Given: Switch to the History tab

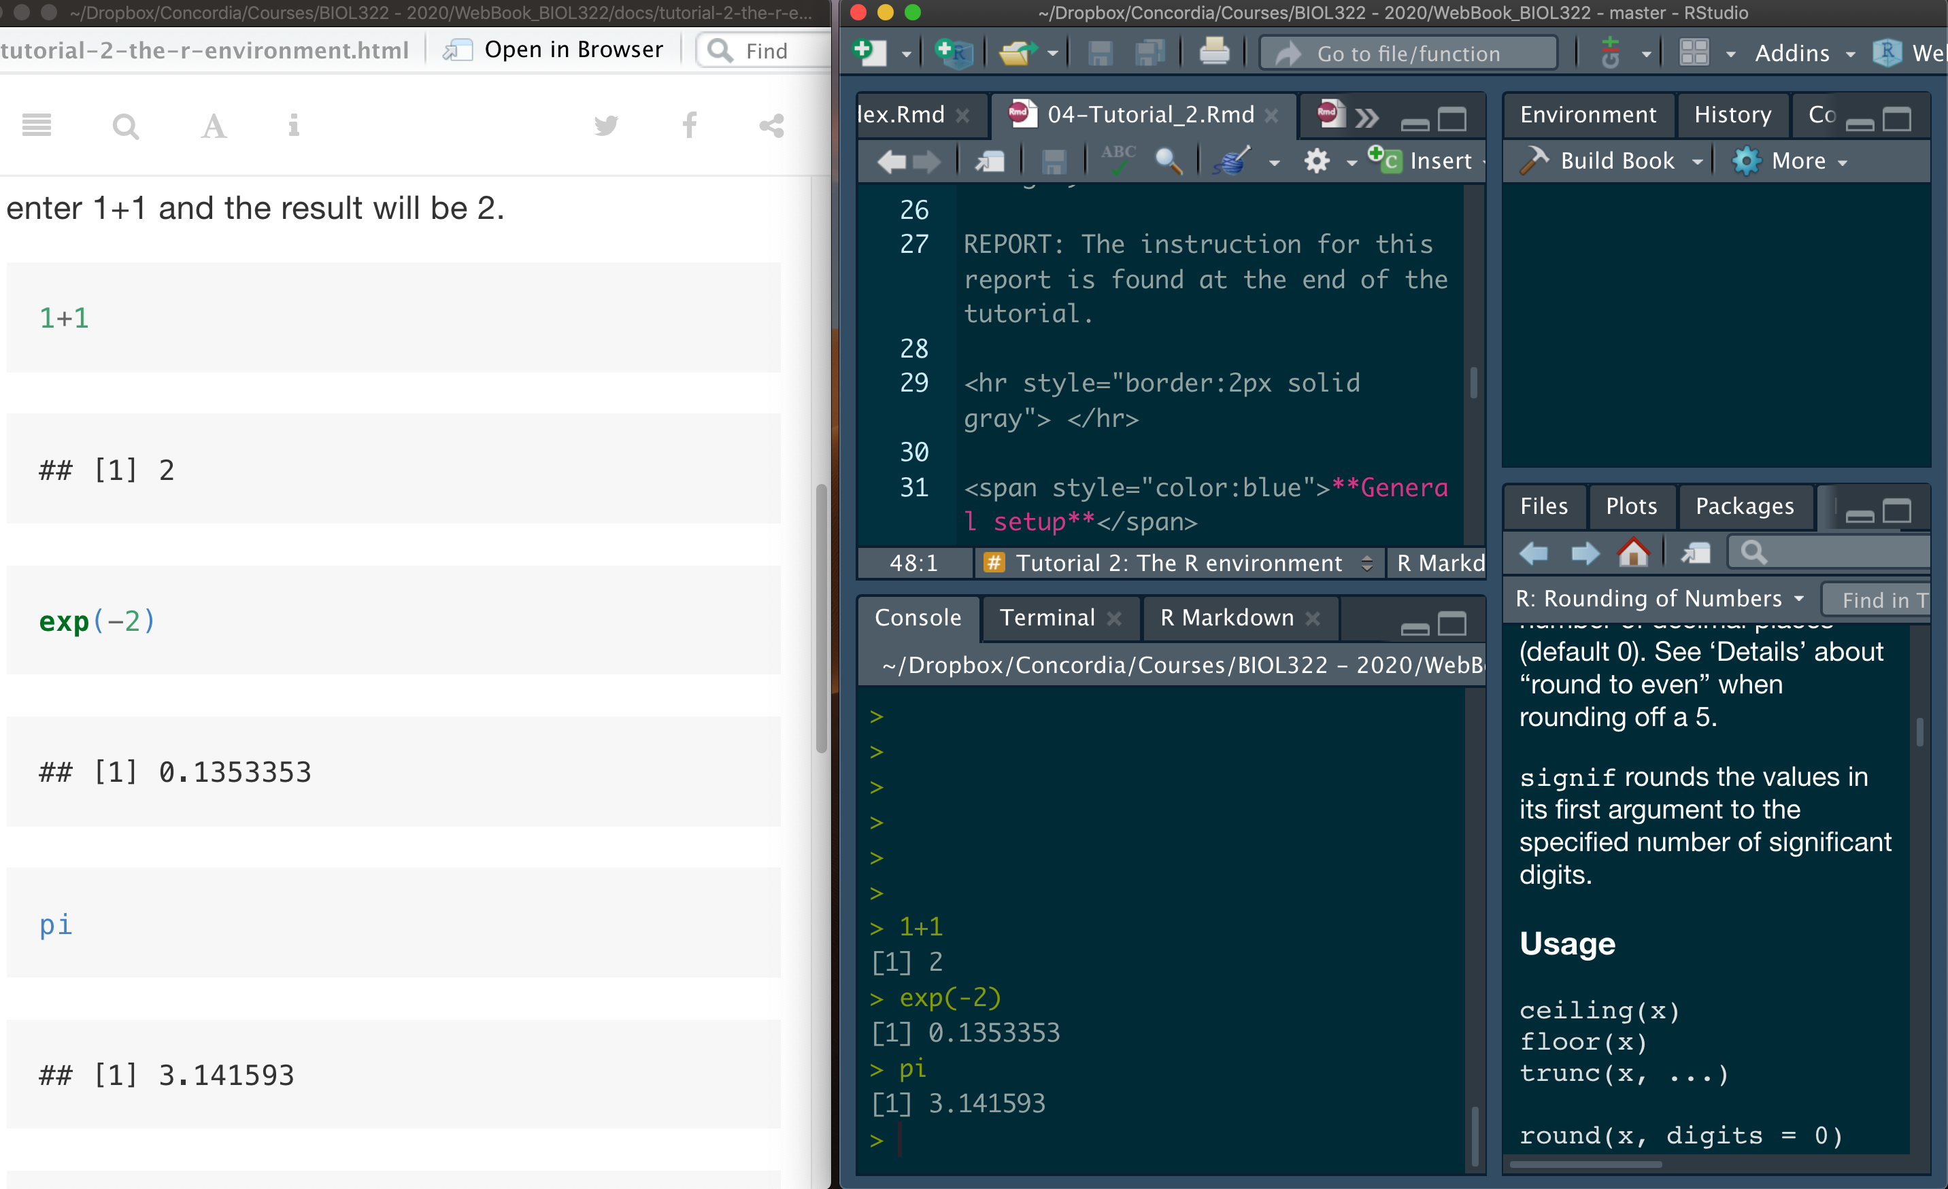Looking at the screenshot, I should pos(1732,116).
